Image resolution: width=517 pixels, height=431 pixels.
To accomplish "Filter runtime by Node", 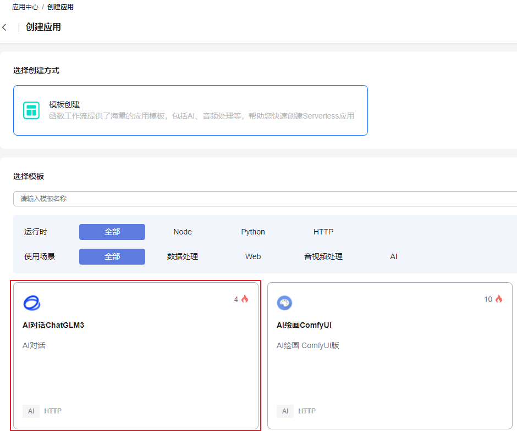I will coord(183,232).
